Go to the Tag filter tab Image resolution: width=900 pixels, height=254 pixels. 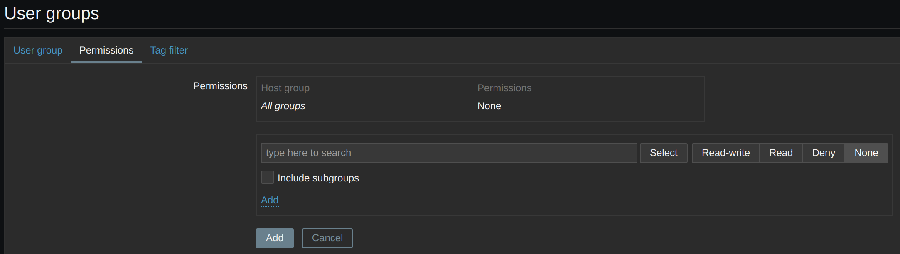coord(169,50)
